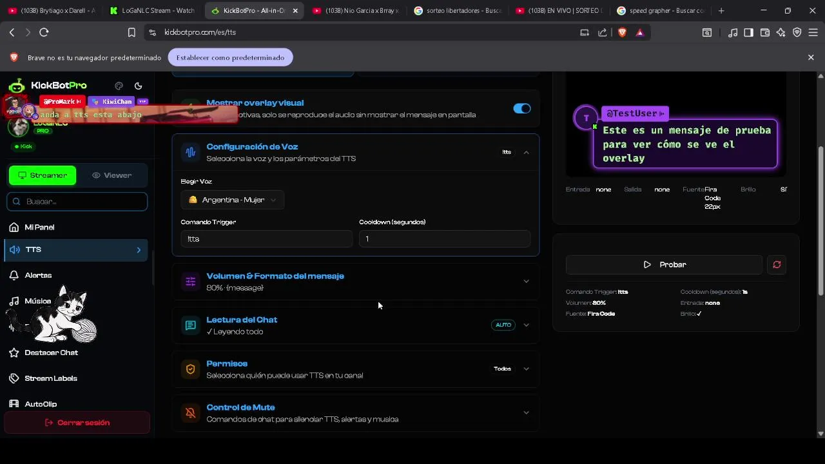Click the Comando Trigger input field
This screenshot has height=464, width=825.
point(267,239)
